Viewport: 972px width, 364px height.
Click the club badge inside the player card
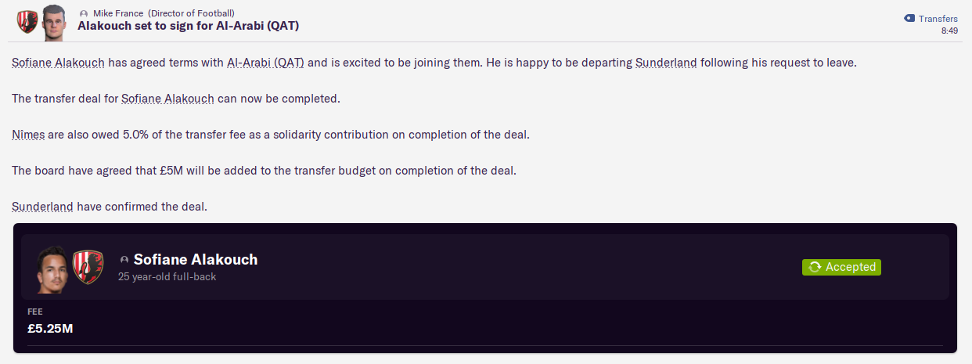point(88,266)
